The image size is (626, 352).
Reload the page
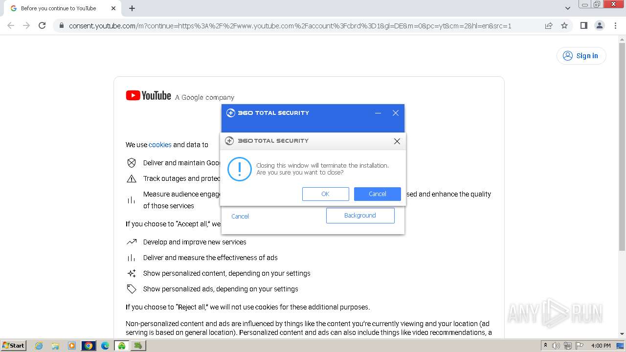pyautogui.click(x=42, y=25)
